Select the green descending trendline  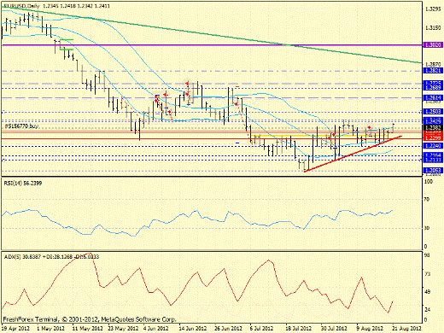tap(212, 35)
